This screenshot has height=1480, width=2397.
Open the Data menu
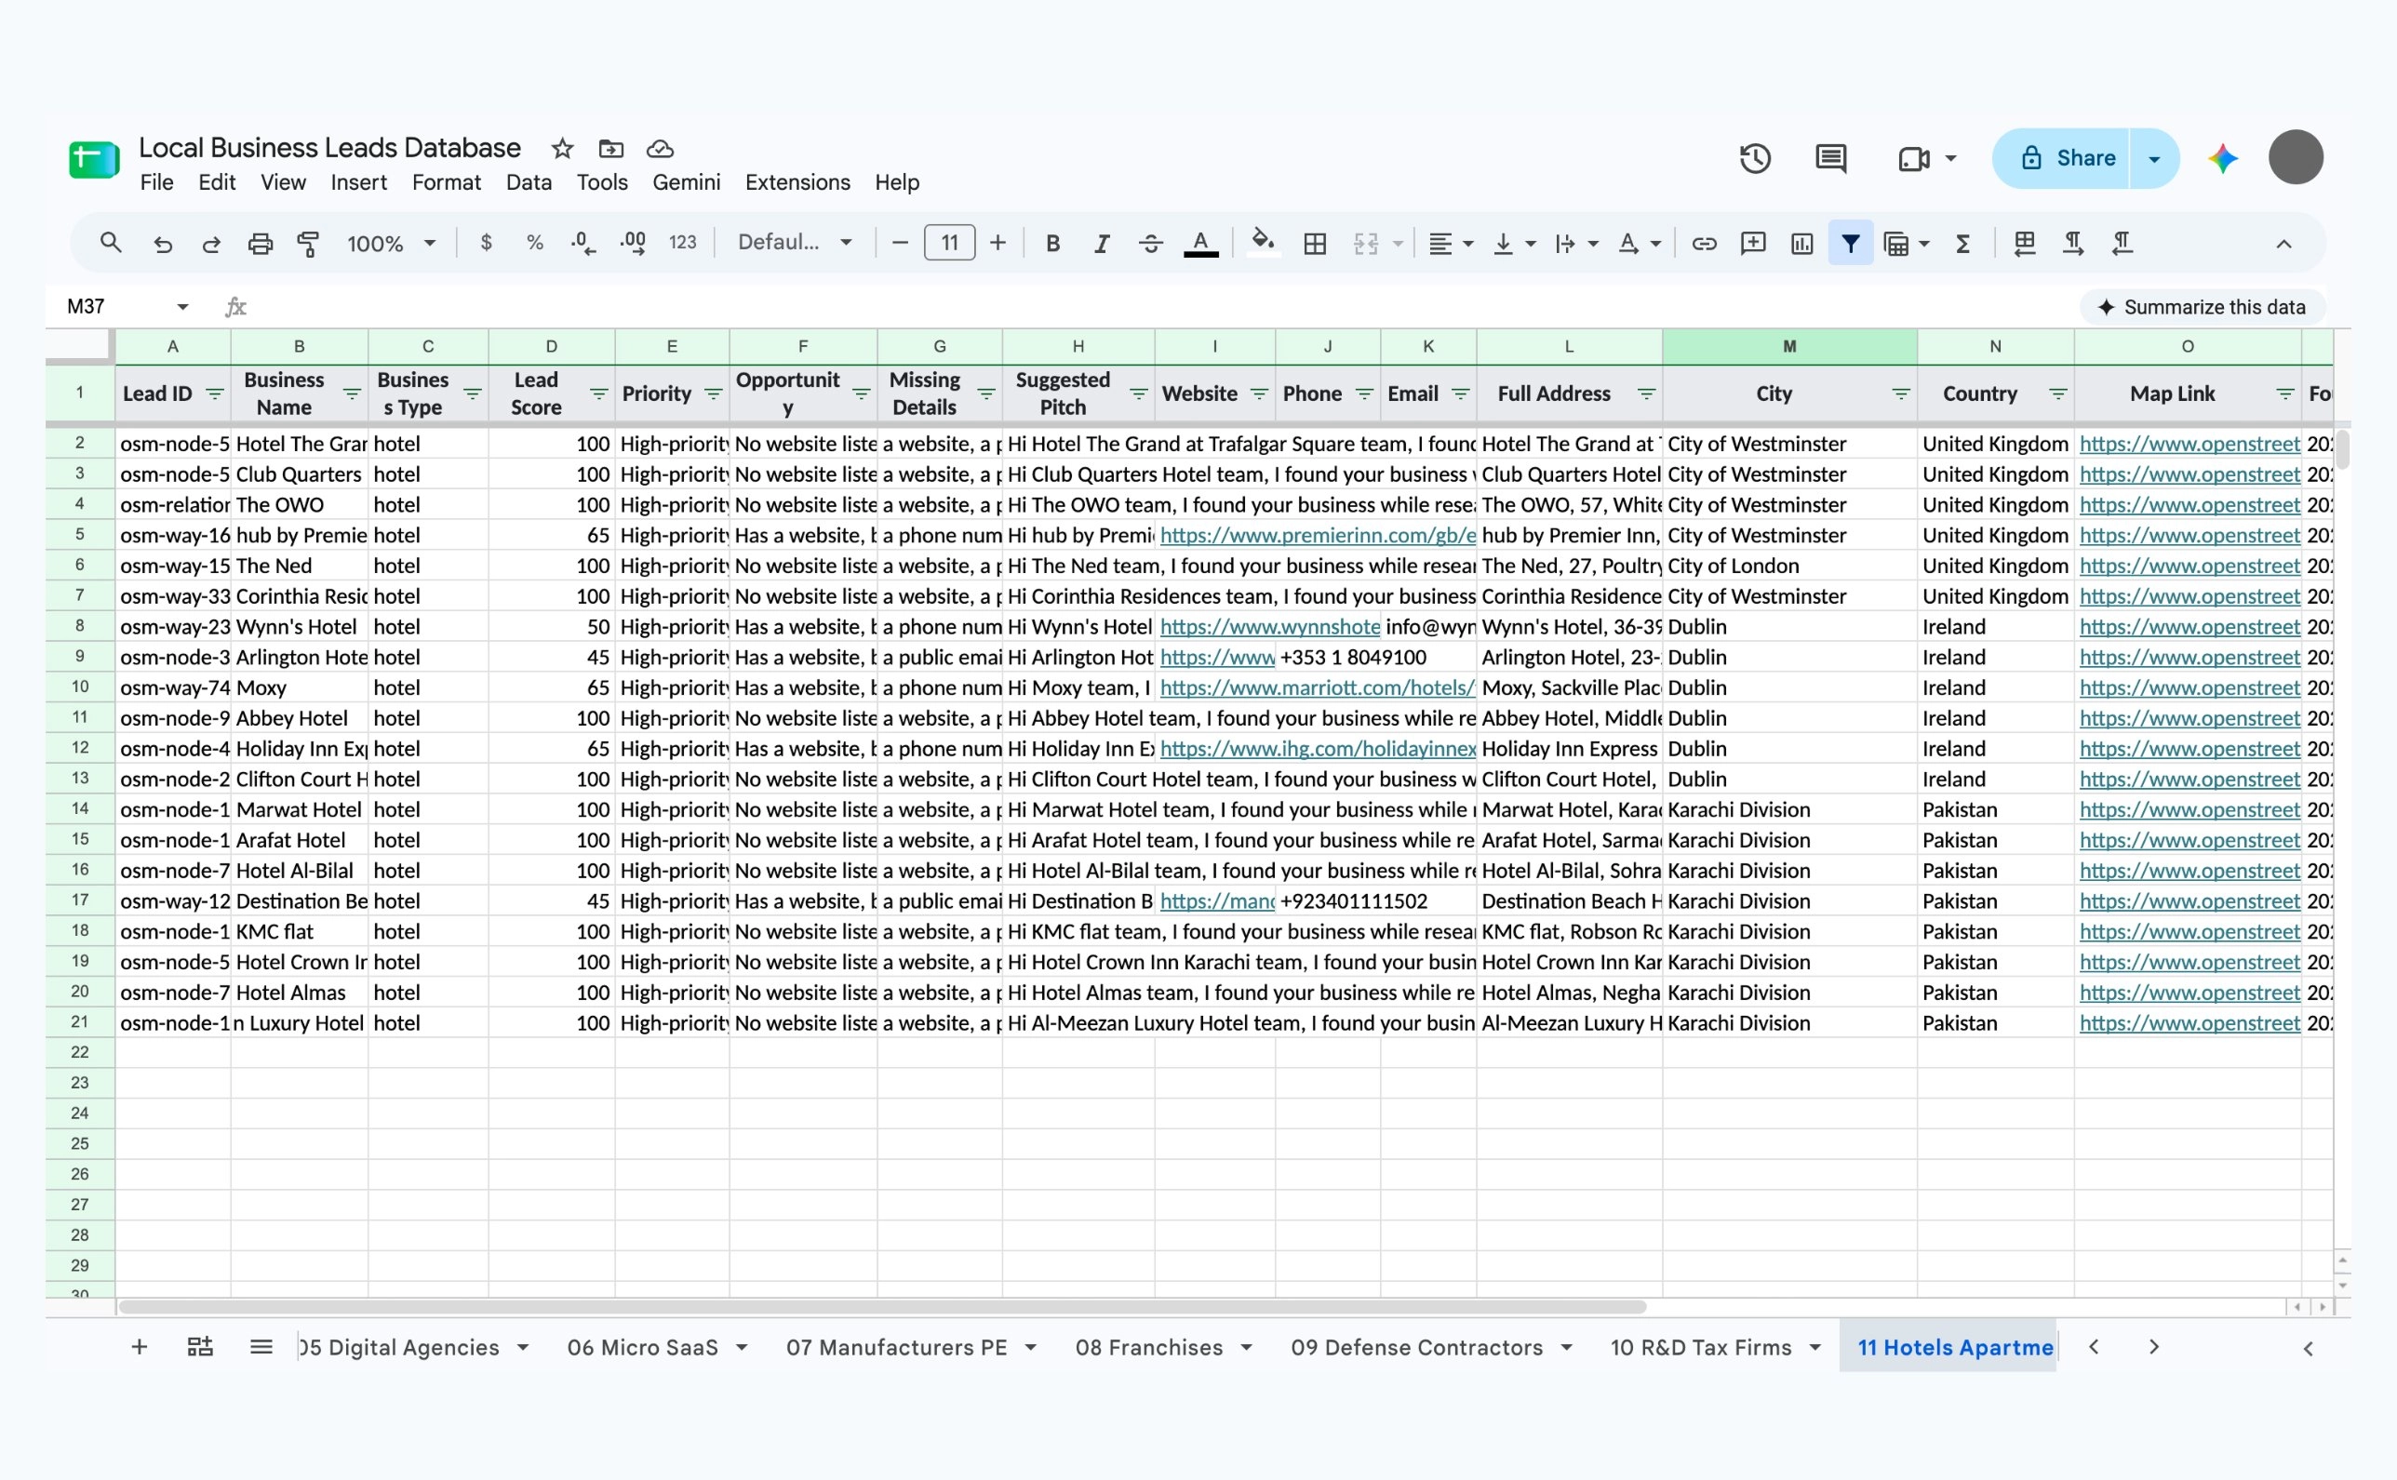click(528, 182)
